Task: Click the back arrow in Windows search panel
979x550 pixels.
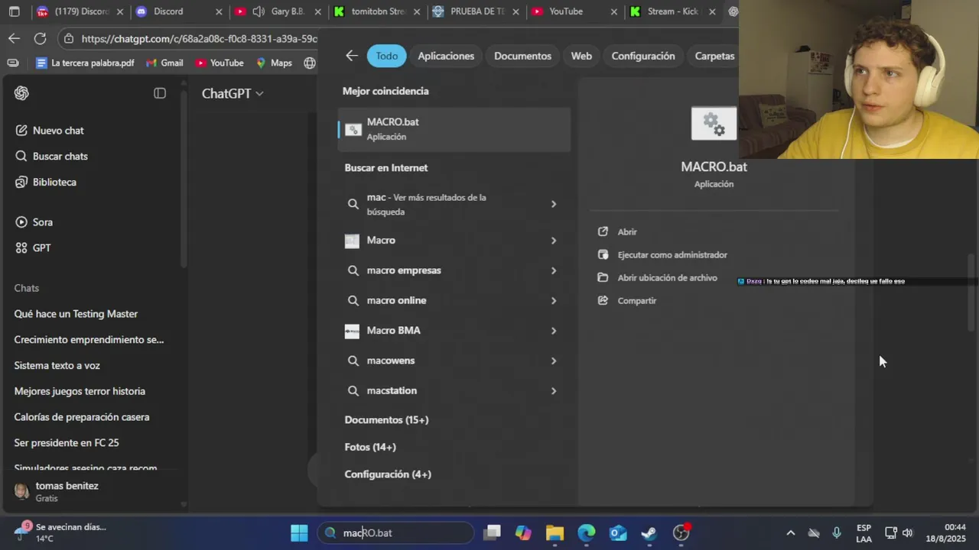Action: point(351,56)
